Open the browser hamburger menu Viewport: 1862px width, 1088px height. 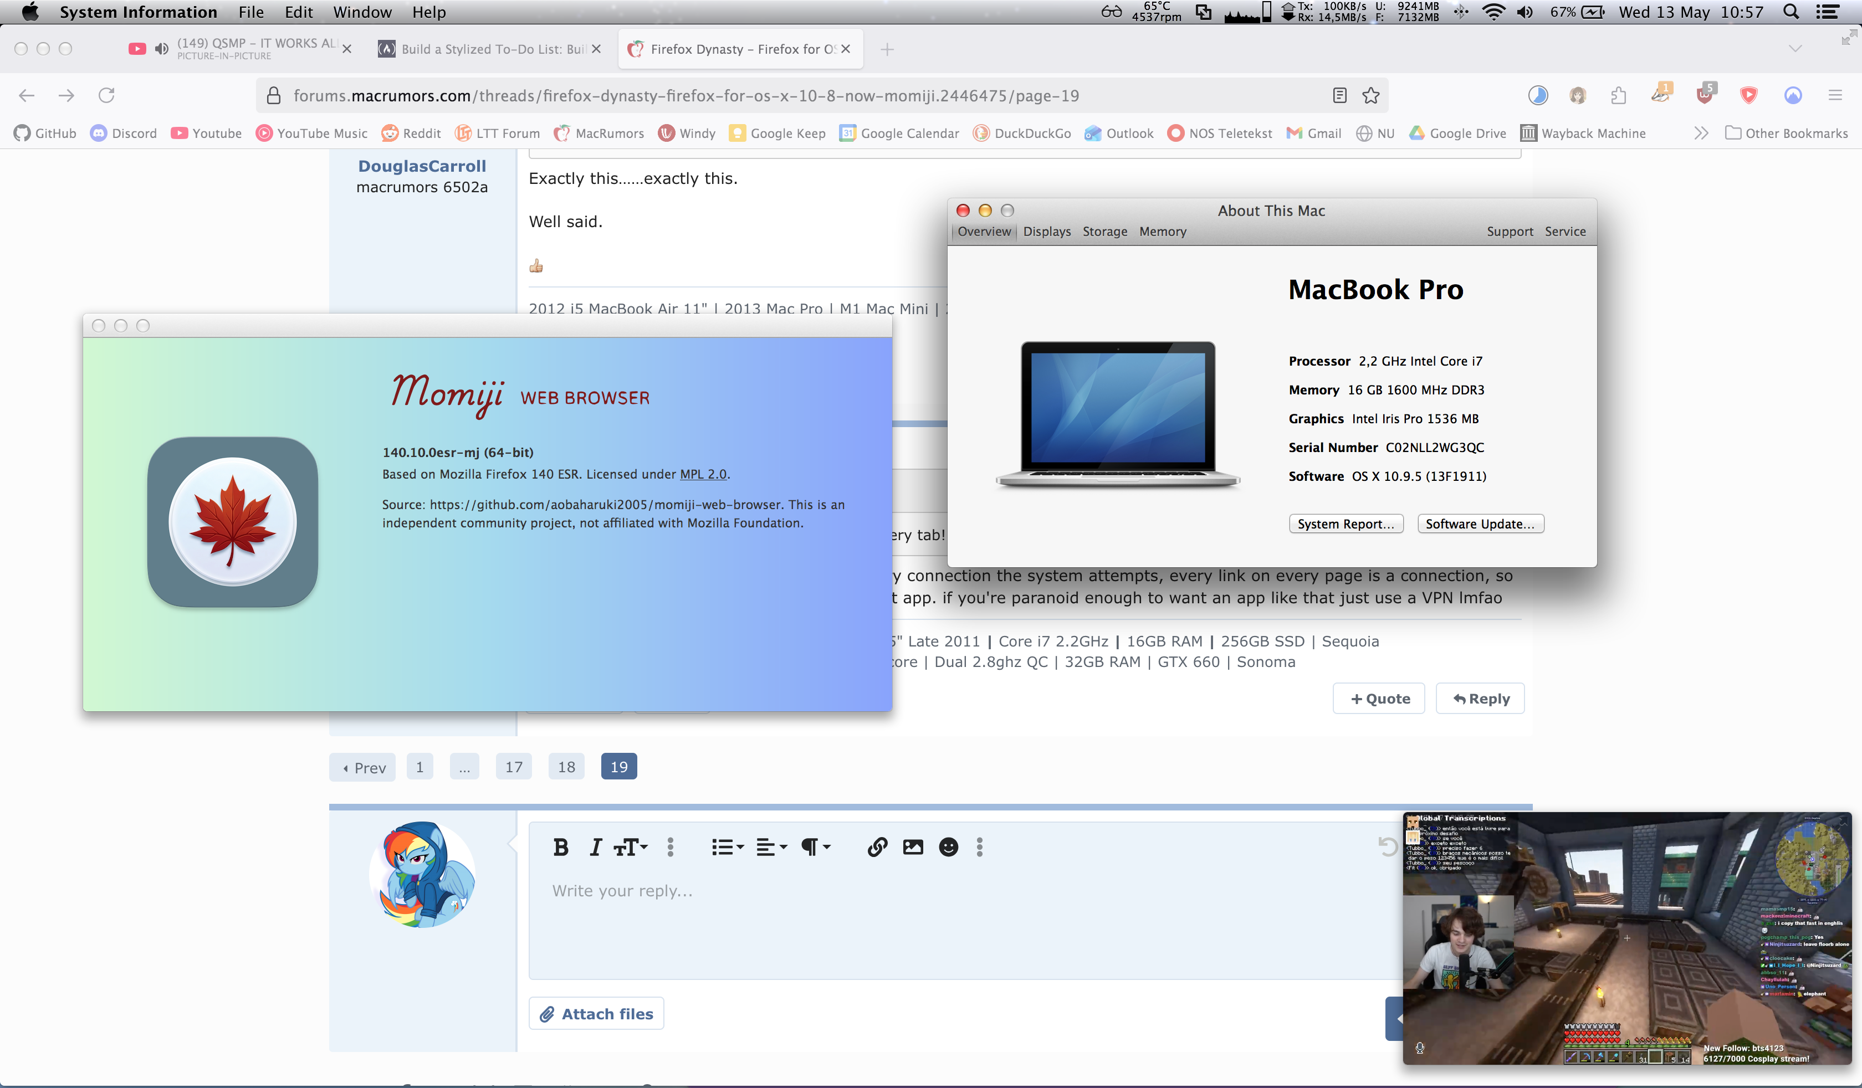click(1835, 95)
